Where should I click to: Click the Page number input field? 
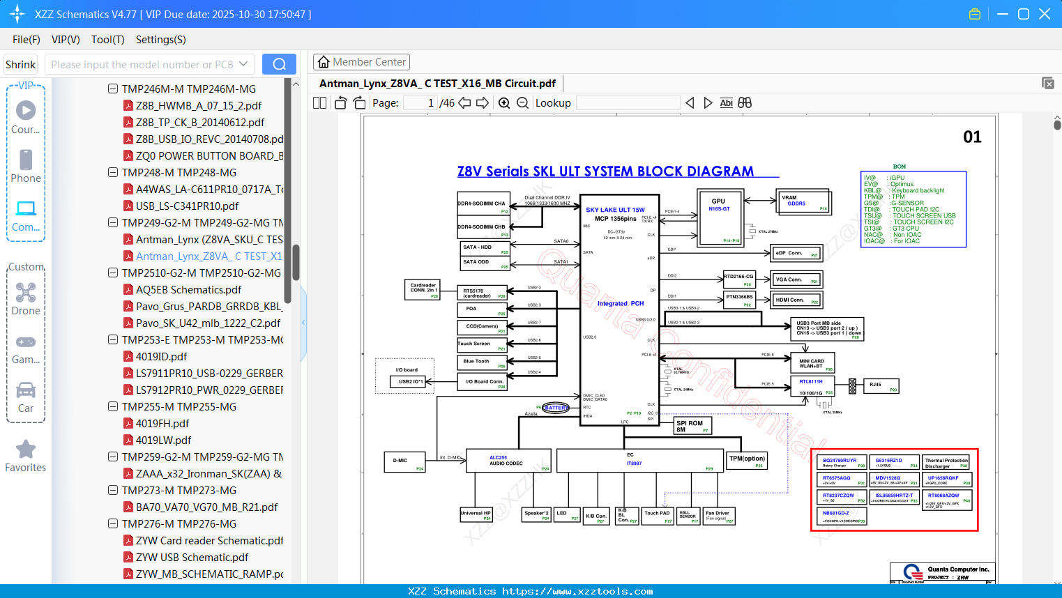pos(420,103)
